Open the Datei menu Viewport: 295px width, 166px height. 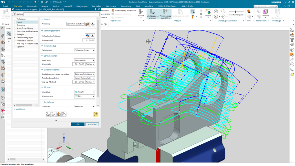5,6
